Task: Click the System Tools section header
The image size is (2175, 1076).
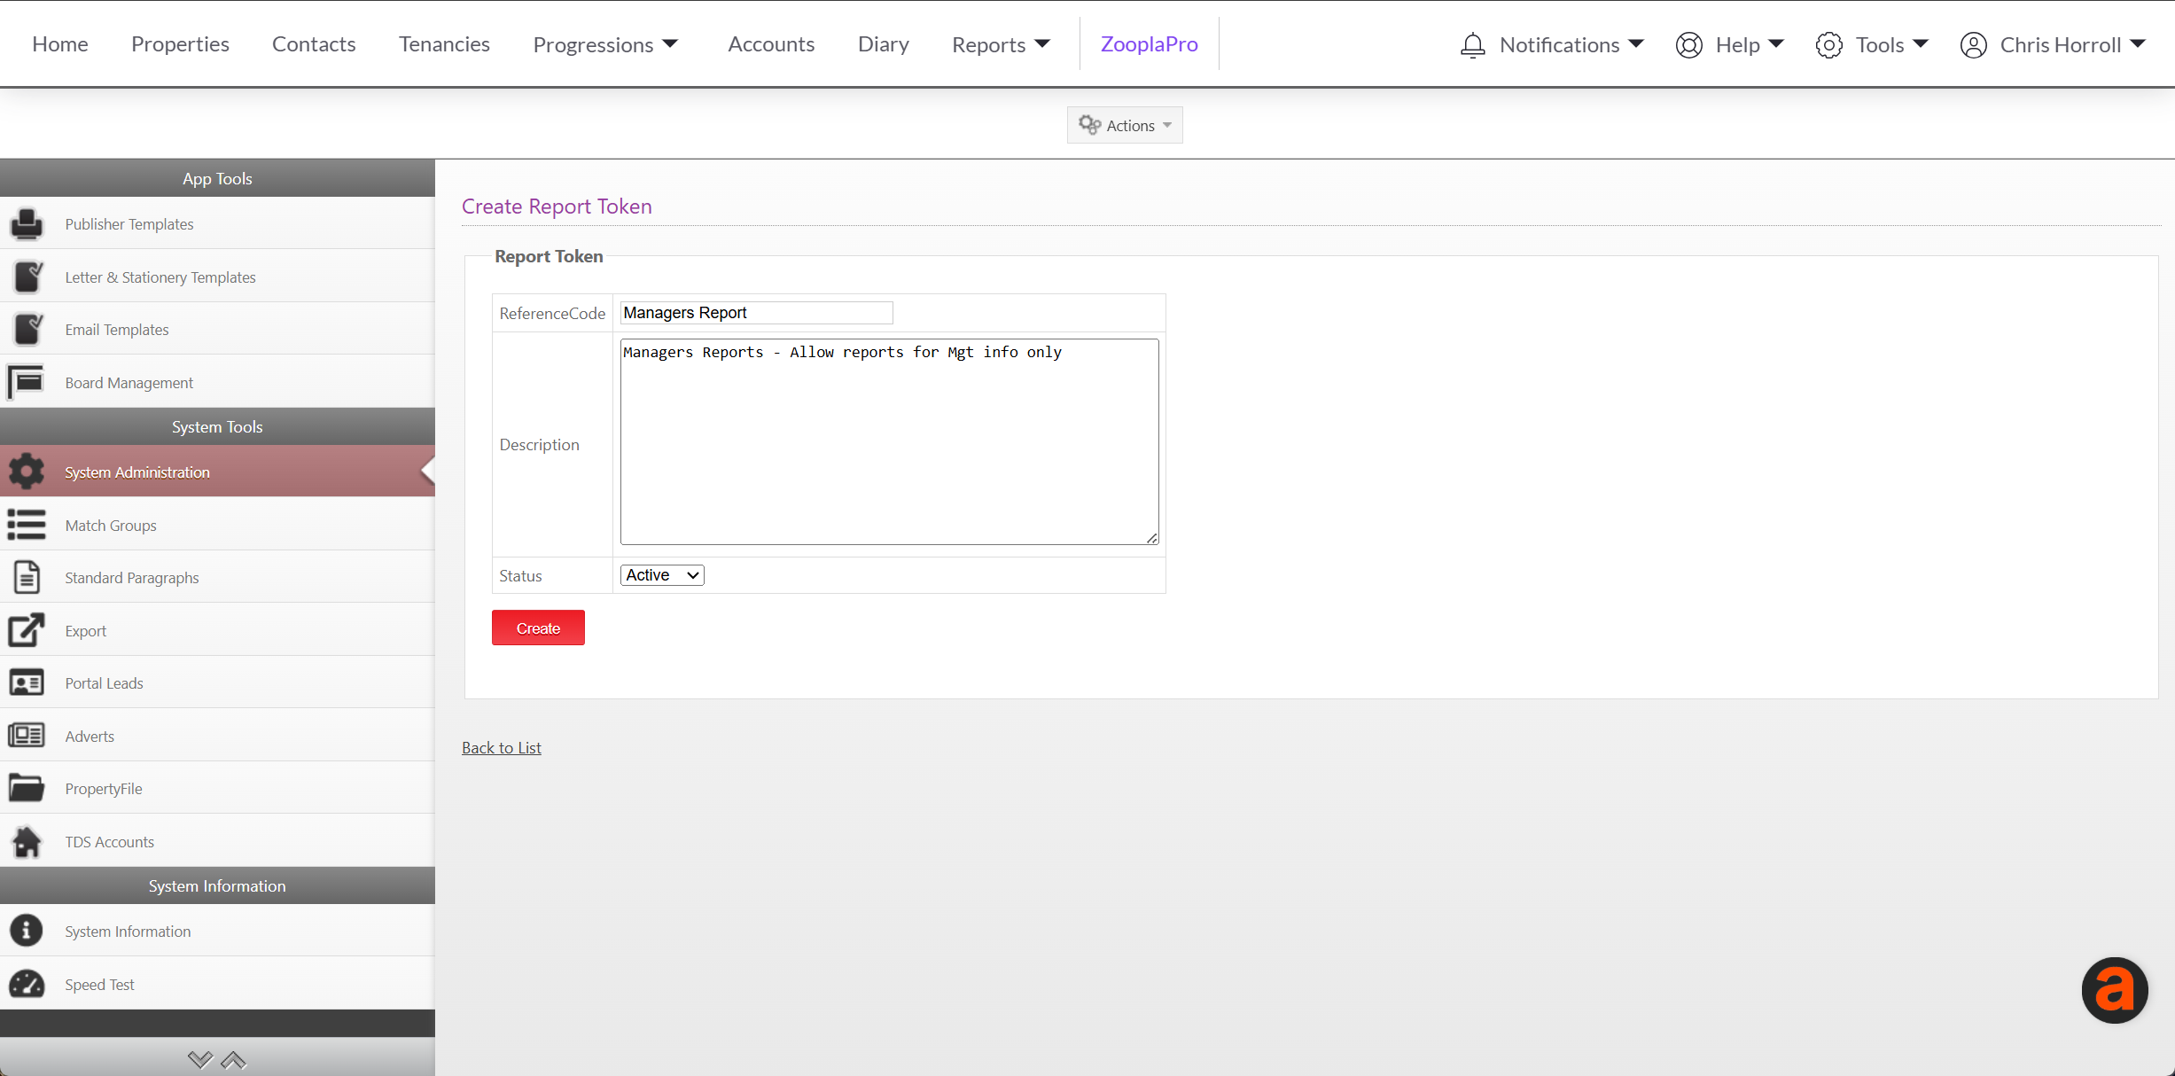Action: 217,426
